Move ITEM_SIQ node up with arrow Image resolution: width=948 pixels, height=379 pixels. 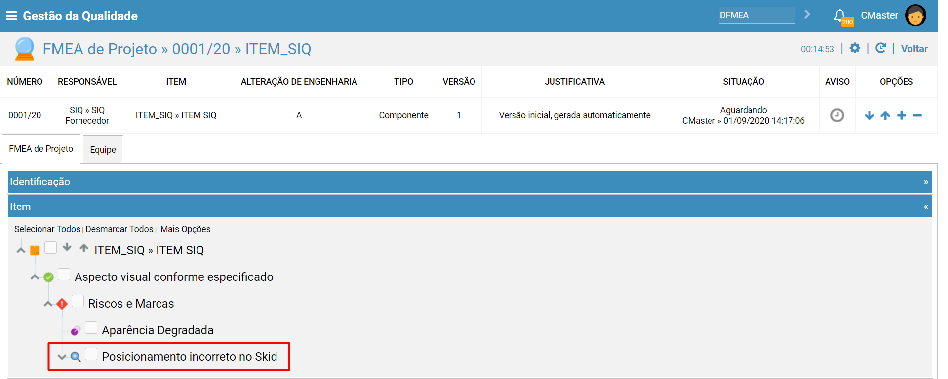pos(84,247)
